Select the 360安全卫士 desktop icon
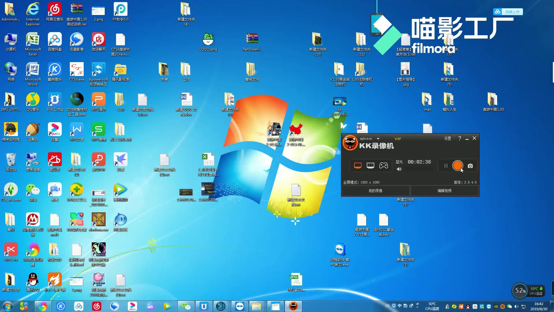The width and height of the screenshot is (554, 312). tap(77, 192)
